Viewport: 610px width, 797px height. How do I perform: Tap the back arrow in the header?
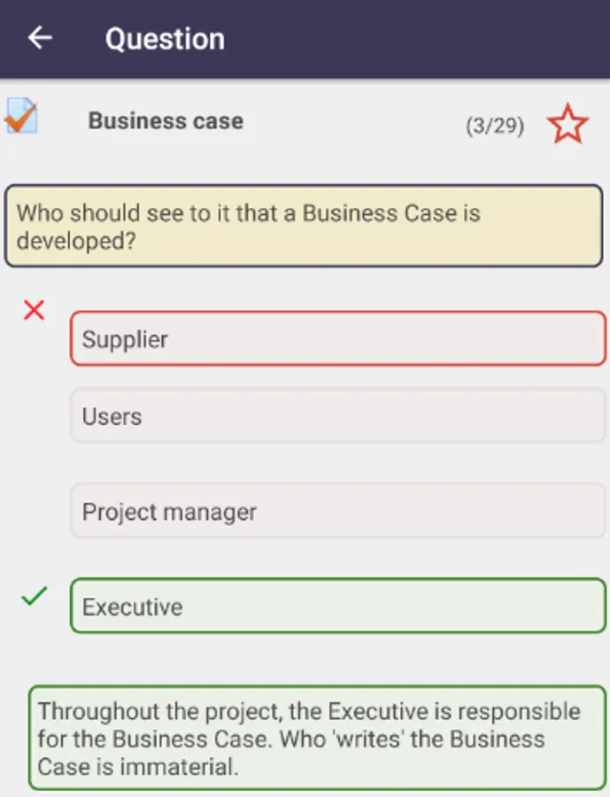click(x=41, y=38)
